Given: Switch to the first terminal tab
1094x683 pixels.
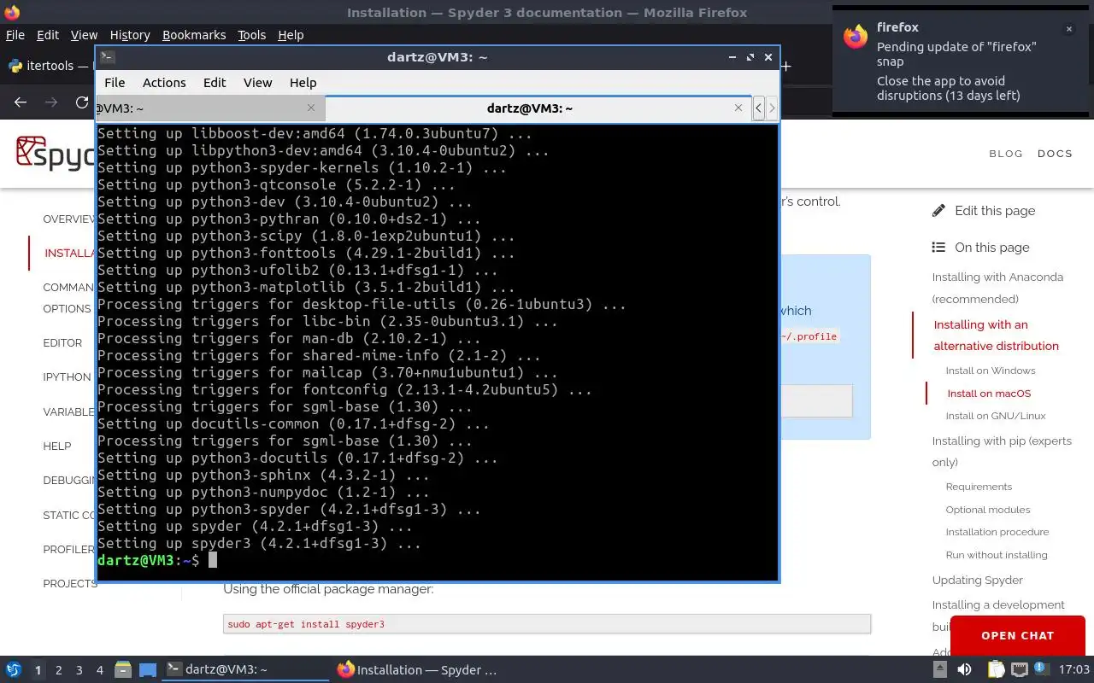Looking at the screenshot, I should pos(209,108).
